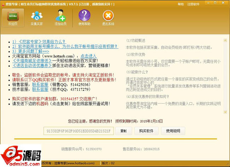Open 使用帮助 question mark icon
The image size is (230, 167).
point(84,18)
